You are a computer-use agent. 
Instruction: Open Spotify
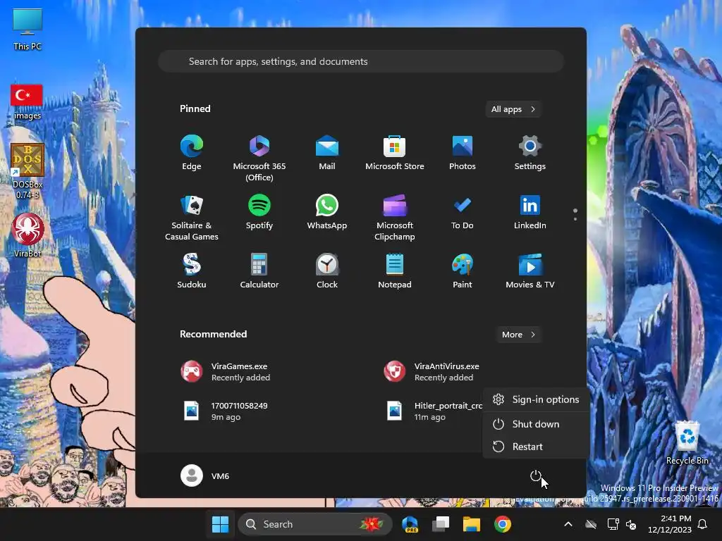259,213
